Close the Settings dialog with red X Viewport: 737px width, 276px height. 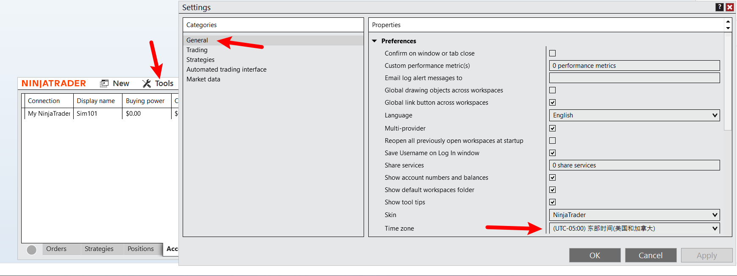click(729, 7)
